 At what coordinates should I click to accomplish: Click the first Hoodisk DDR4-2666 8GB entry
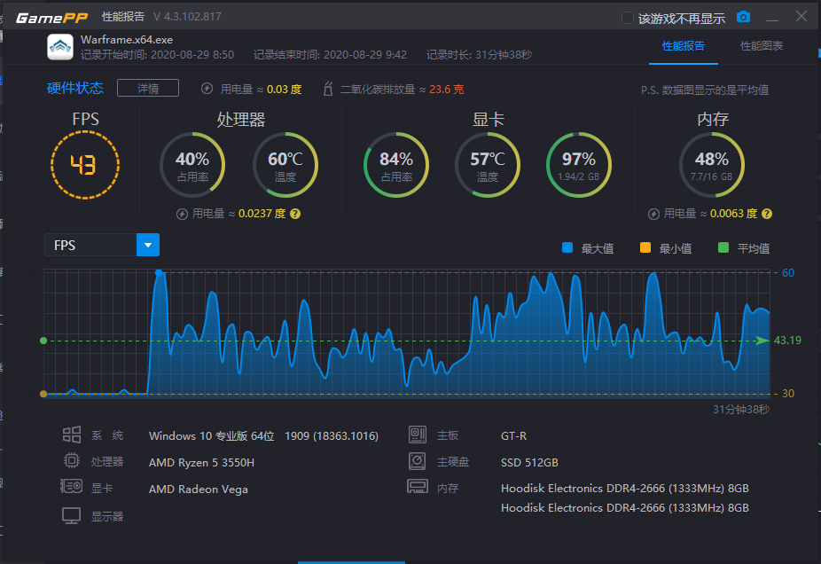point(625,488)
